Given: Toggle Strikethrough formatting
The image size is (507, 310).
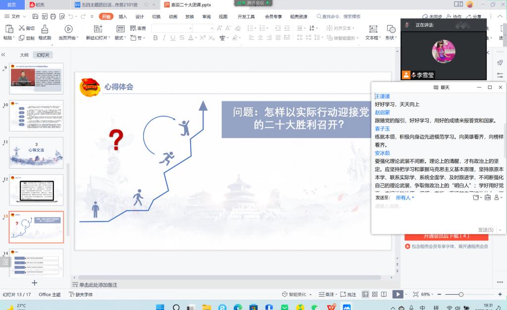Looking at the screenshot, I should (182, 38).
